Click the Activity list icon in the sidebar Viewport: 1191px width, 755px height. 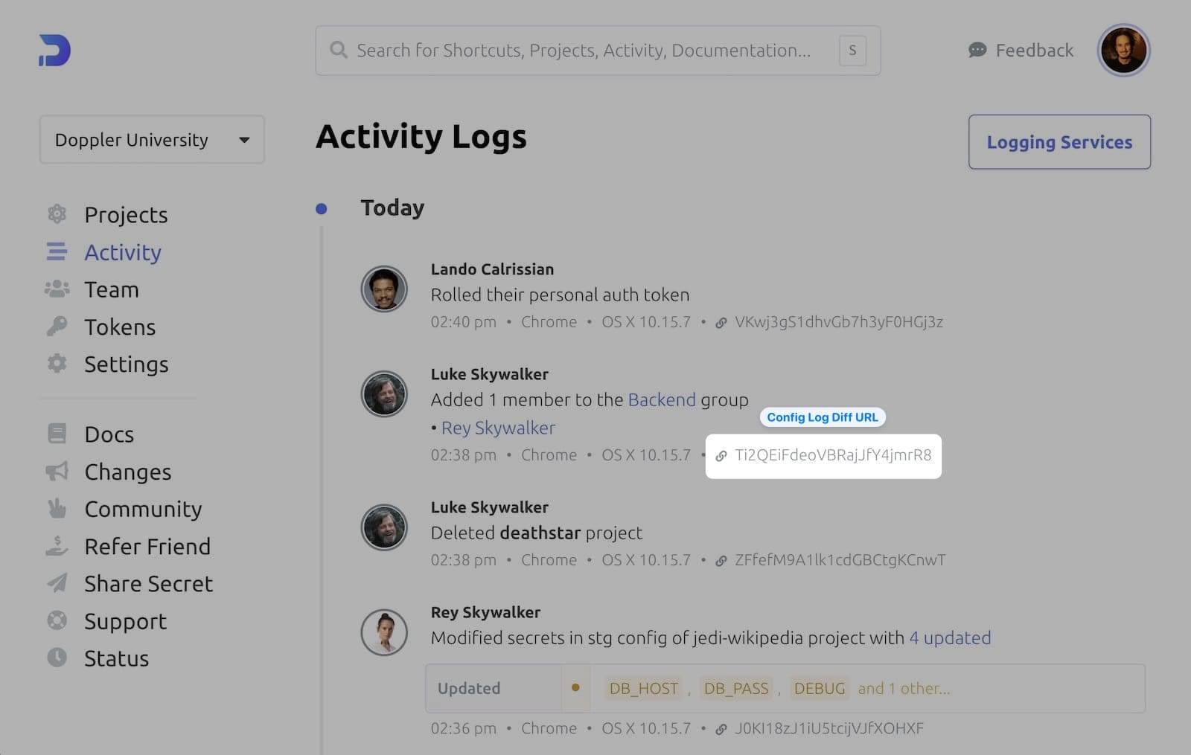click(x=57, y=251)
